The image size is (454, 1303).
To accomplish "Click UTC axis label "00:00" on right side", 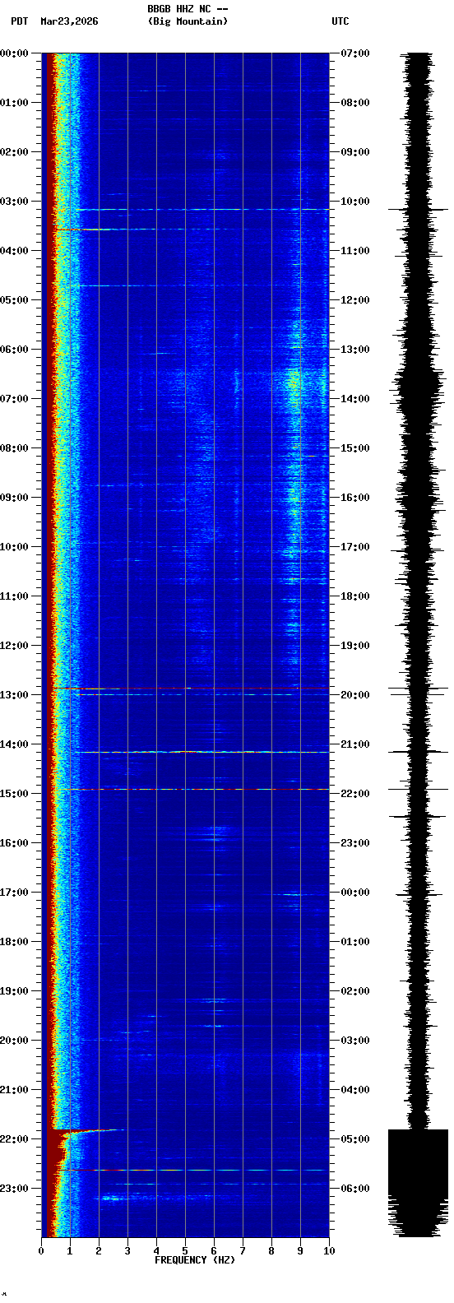I will pyautogui.click(x=355, y=893).
